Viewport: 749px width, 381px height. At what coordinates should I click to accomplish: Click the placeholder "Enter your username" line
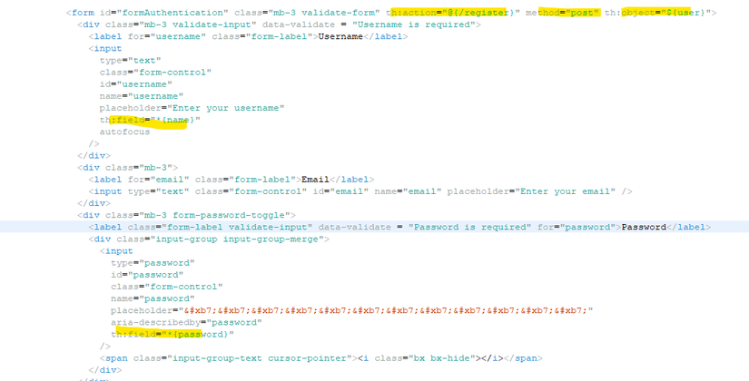click(x=192, y=108)
